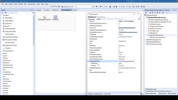Viewport: 178px width, 100px height.
Task: Click the Run (green play) toolbar button
Action: pyautogui.click(x=106, y=7)
